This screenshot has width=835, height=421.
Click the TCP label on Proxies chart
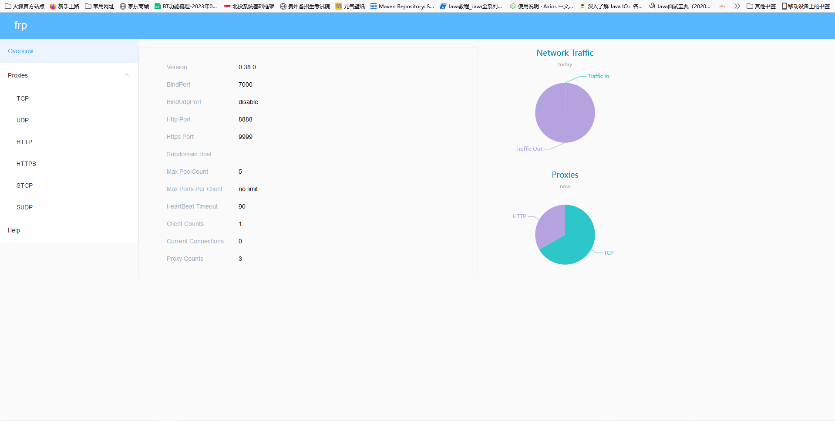coord(608,253)
